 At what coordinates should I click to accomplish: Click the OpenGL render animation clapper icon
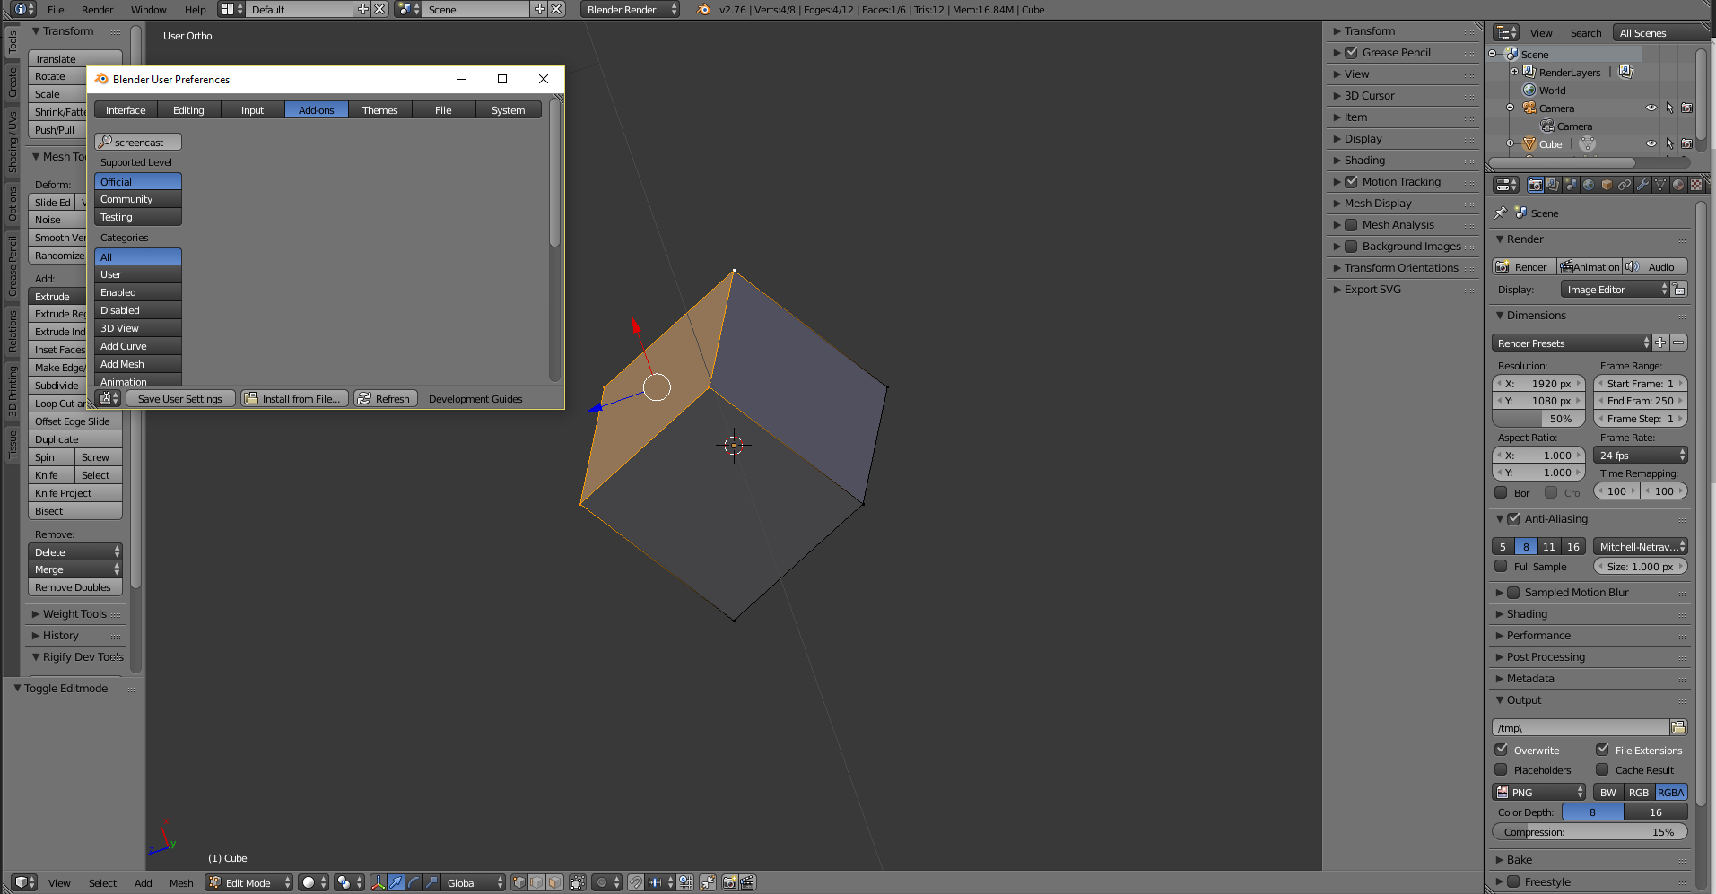pyautogui.click(x=748, y=882)
